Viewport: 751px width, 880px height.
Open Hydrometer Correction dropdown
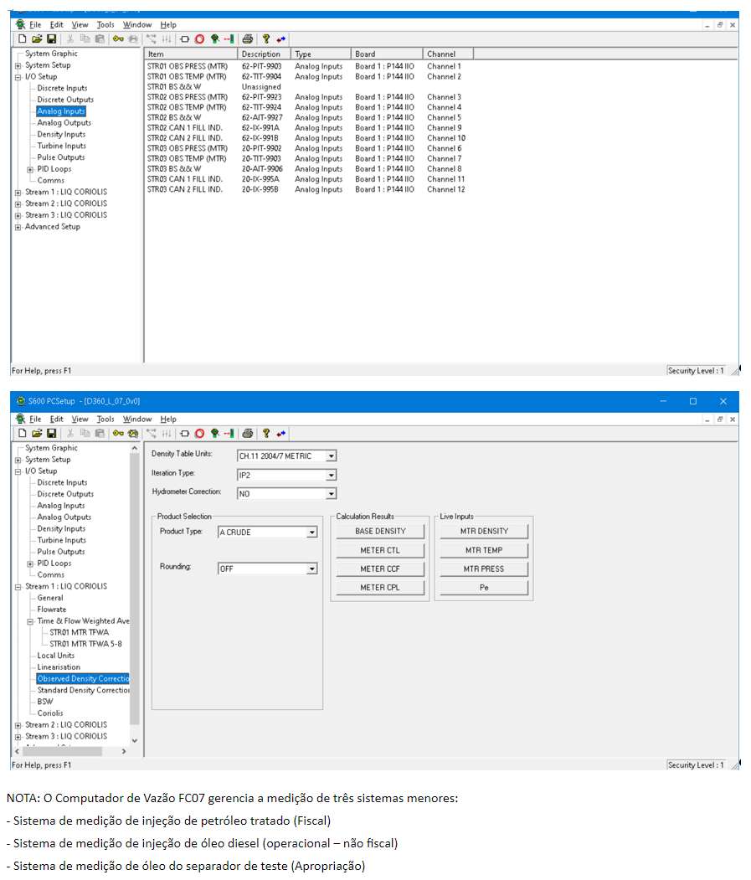(x=332, y=494)
